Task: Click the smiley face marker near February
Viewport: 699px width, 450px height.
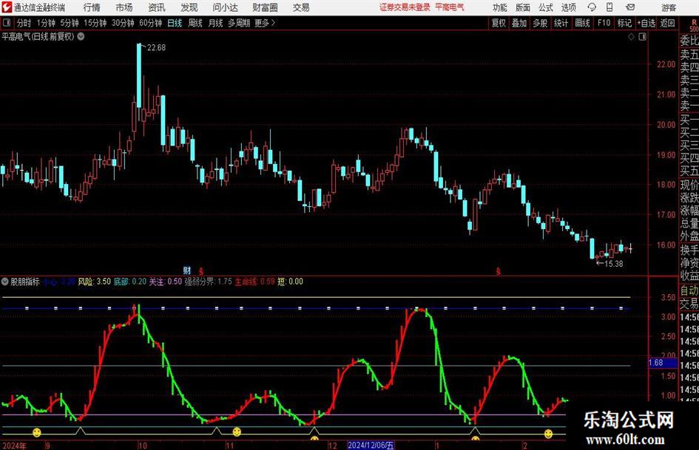Action: pyautogui.click(x=548, y=433)
